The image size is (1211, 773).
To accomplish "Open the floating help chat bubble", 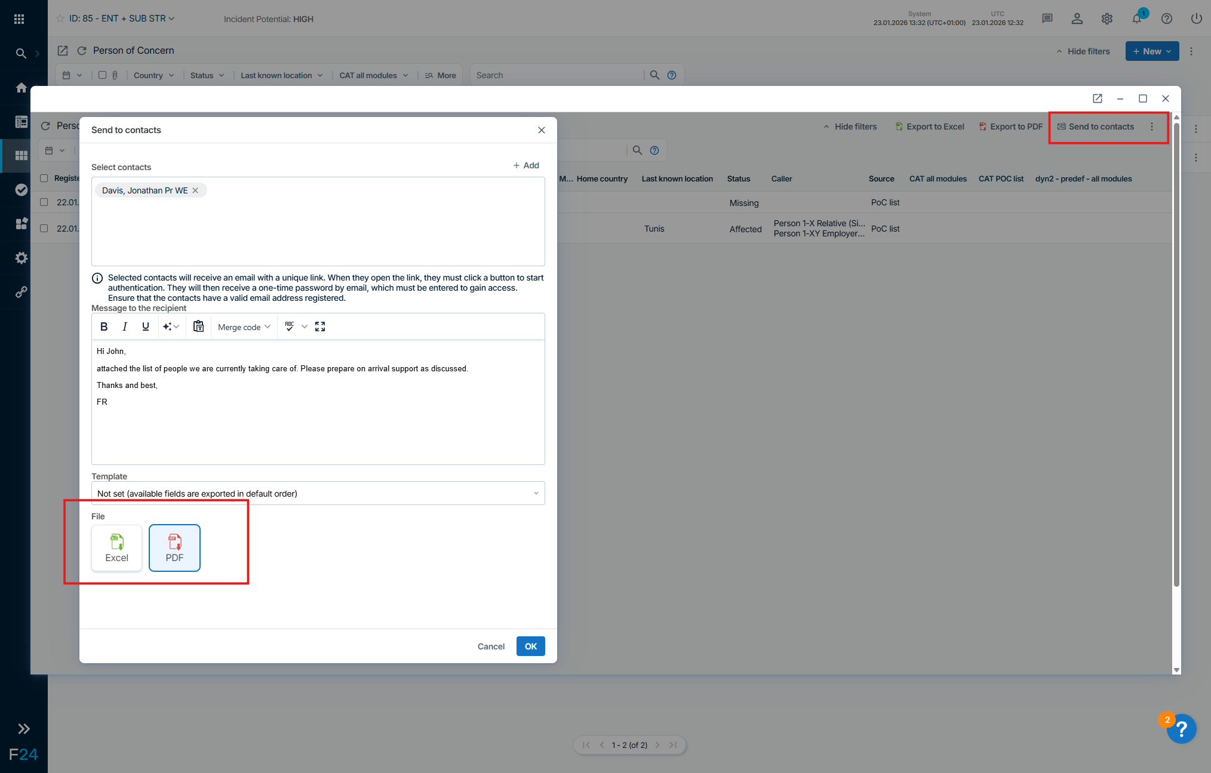I will [x=1181, y=729].
